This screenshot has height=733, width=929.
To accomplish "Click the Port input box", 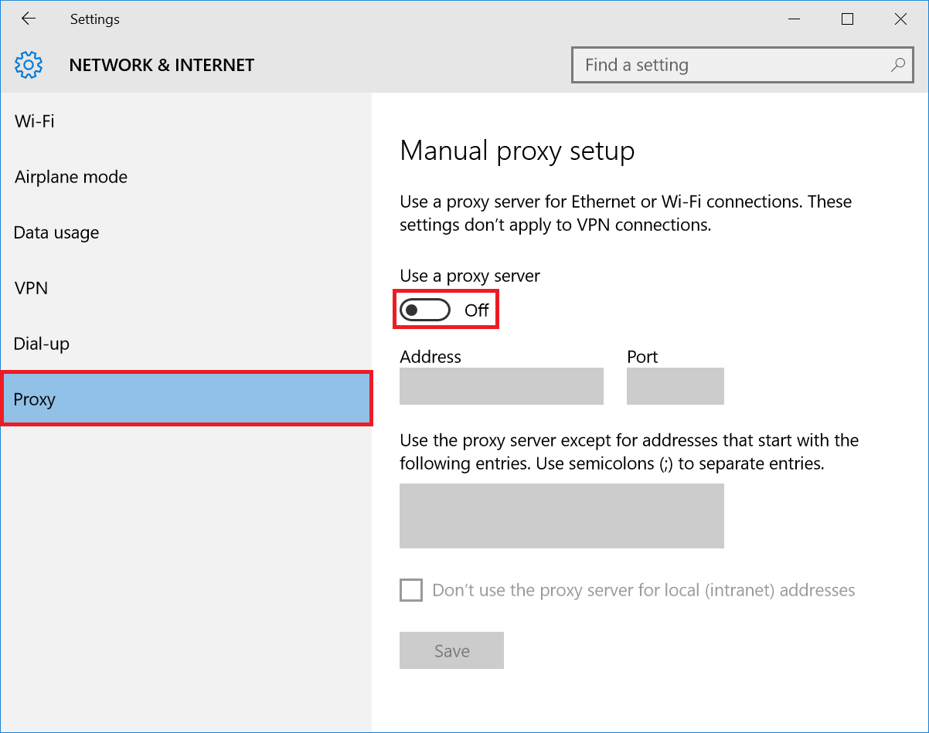I will [675, 386].
